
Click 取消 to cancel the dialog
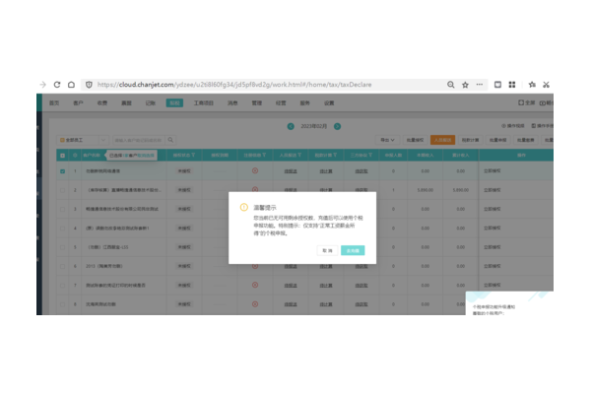pos(326,250)
